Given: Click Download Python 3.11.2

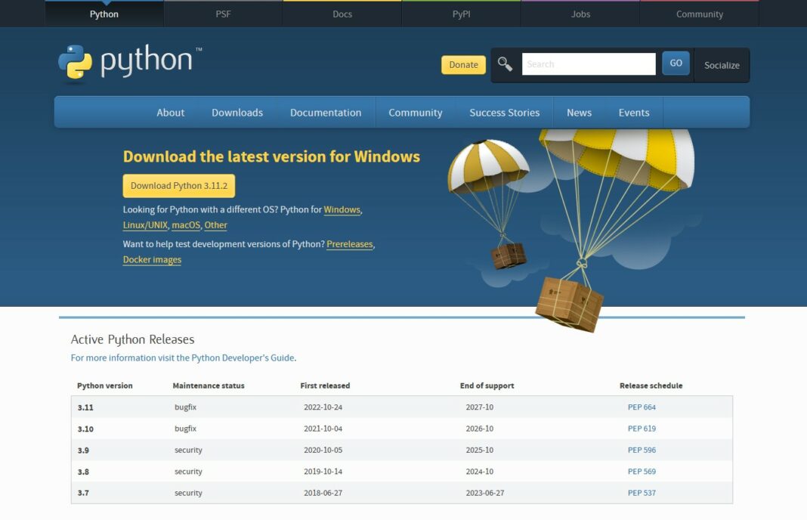Looking at the screenshot, I should (x=178, y=185).
